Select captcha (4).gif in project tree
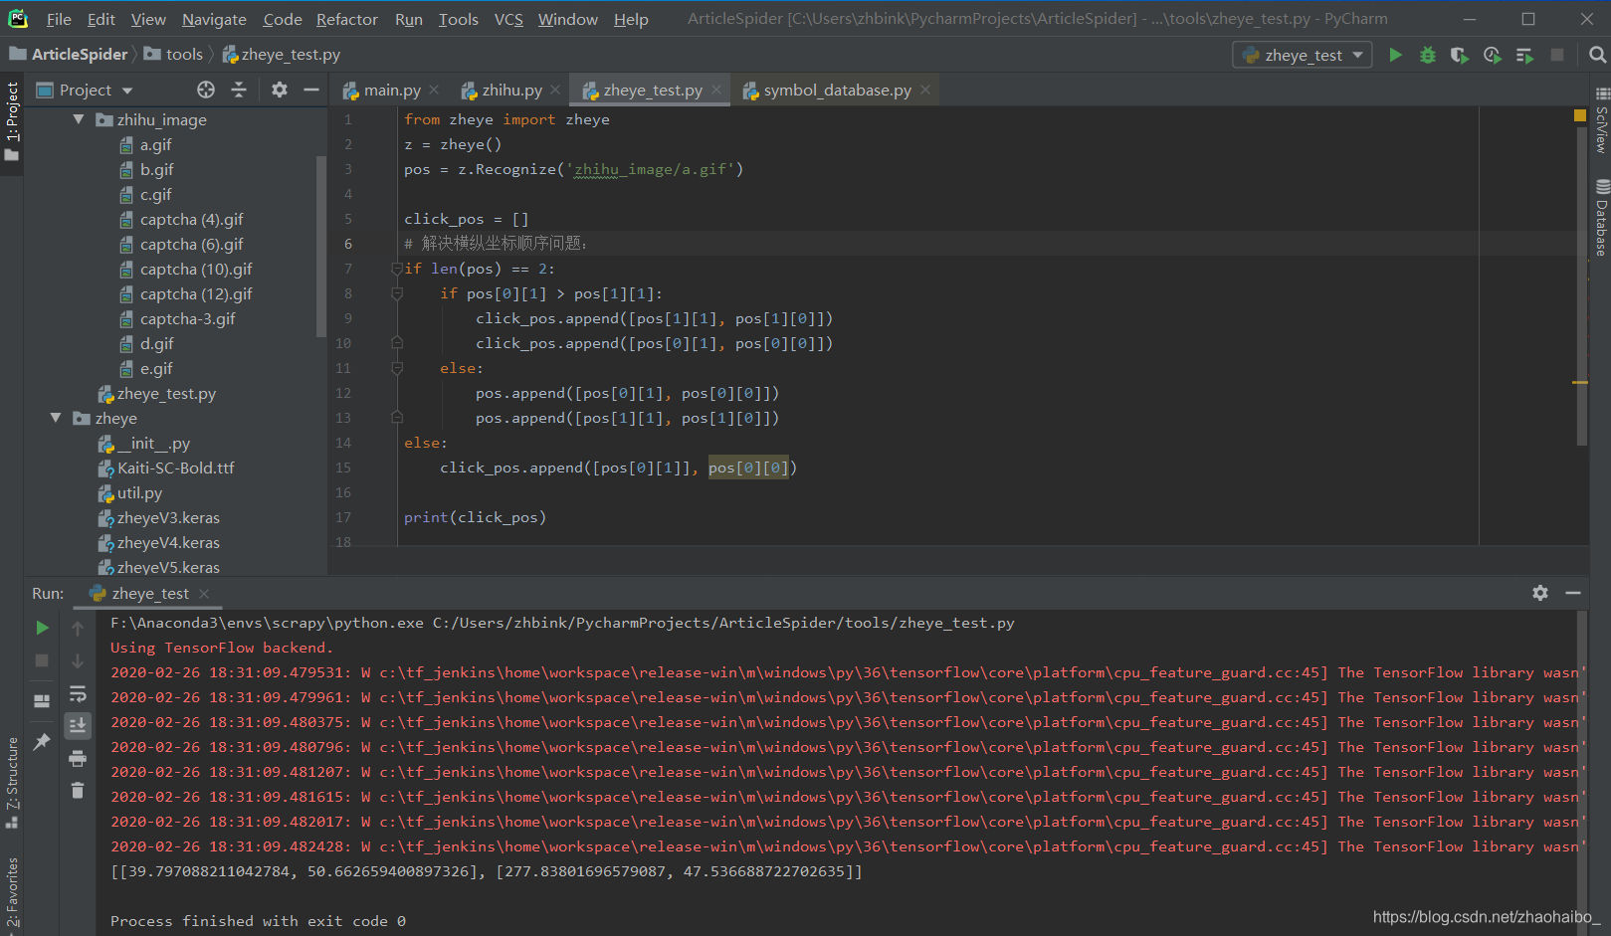1611x936 pixels. click(191, 219)
